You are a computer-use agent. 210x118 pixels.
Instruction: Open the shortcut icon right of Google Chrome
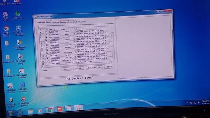pos(18,30)
